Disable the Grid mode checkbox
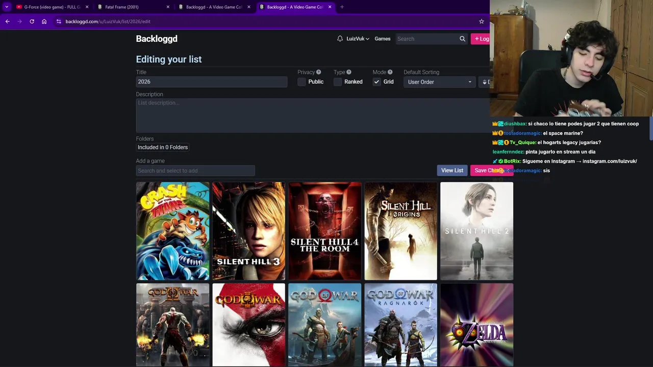This screenshot has height=367, width=653. pyautogui.click(x=376, y=82)
